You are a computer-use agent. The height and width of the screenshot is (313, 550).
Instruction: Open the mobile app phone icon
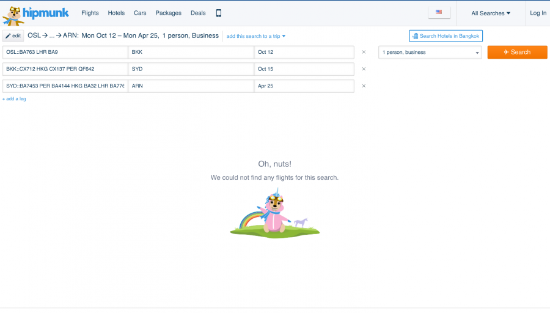(x=219, y=13)
